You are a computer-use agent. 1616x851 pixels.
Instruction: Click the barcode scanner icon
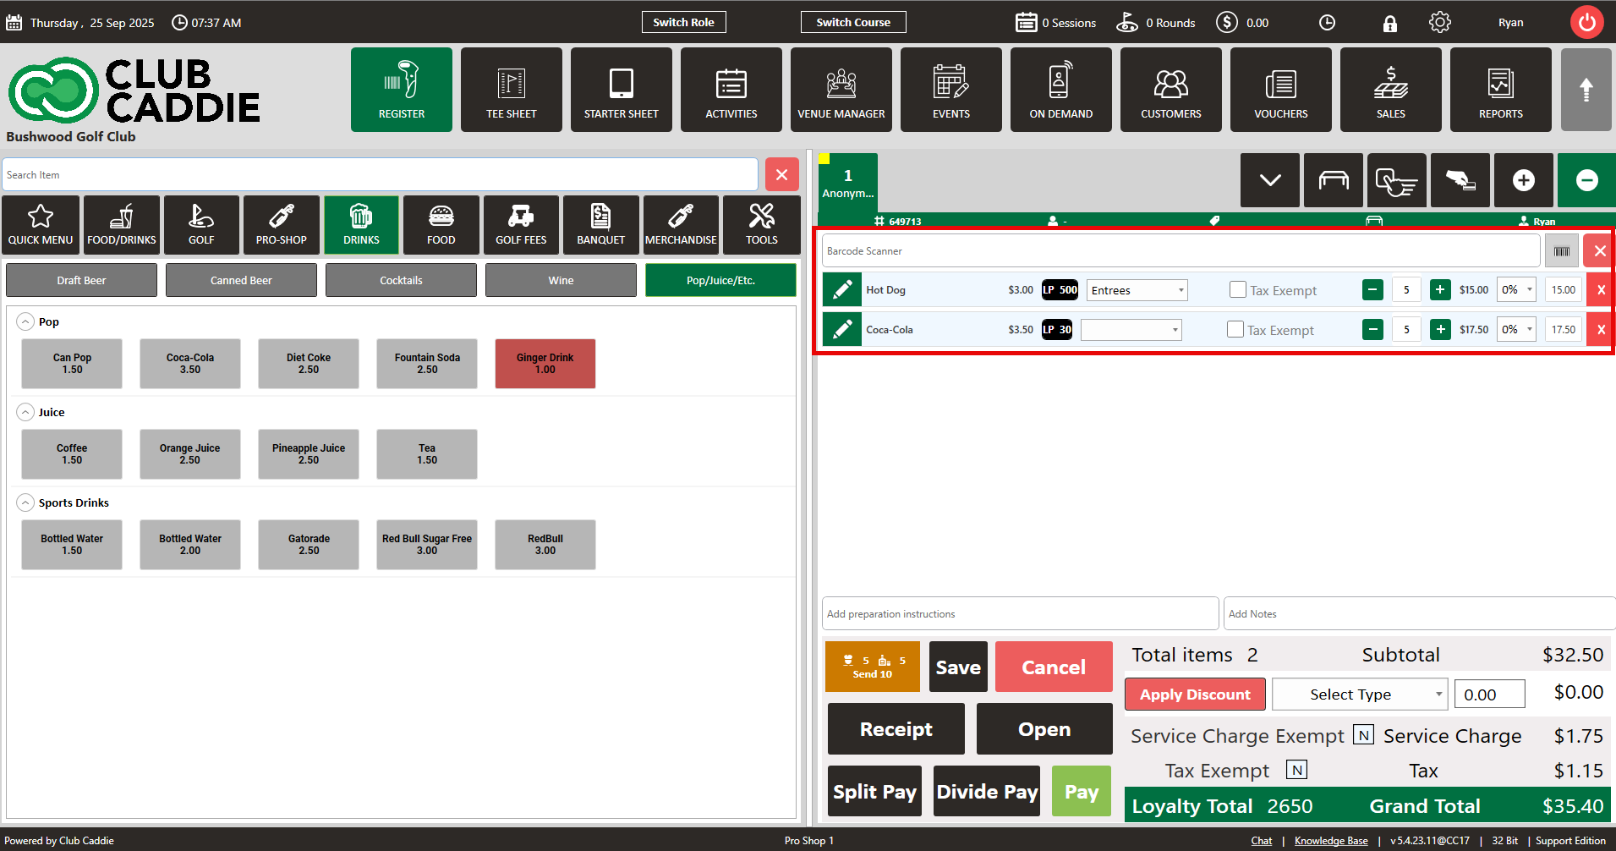[x=1561, y=251]
